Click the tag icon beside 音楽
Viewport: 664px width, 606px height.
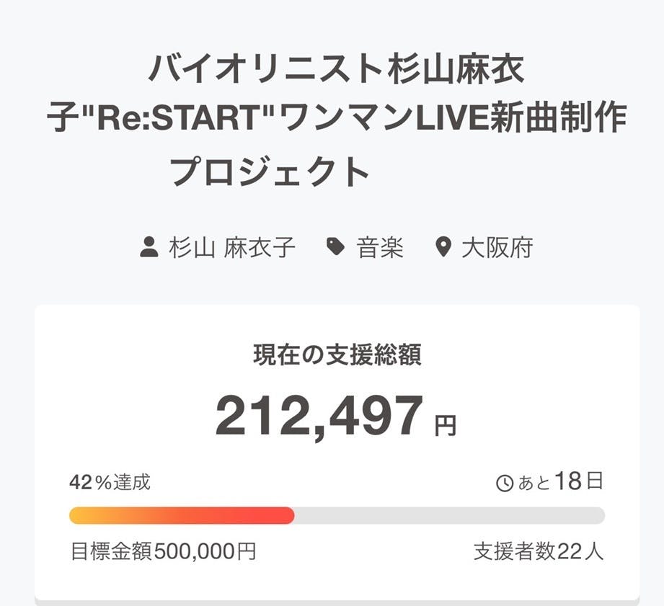pos(335,248)
